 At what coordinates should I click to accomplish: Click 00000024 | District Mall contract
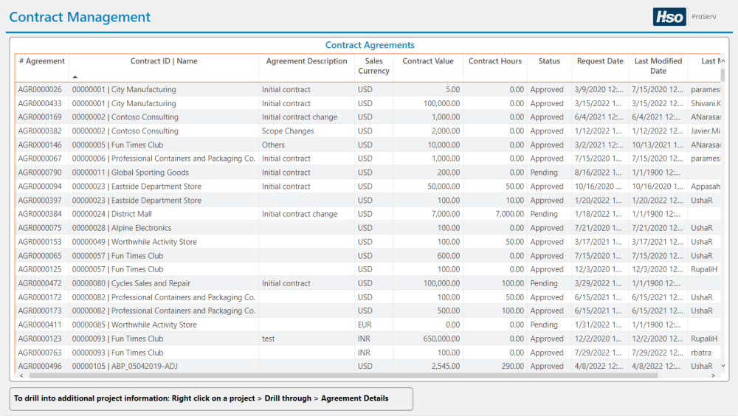coord(112,214)
